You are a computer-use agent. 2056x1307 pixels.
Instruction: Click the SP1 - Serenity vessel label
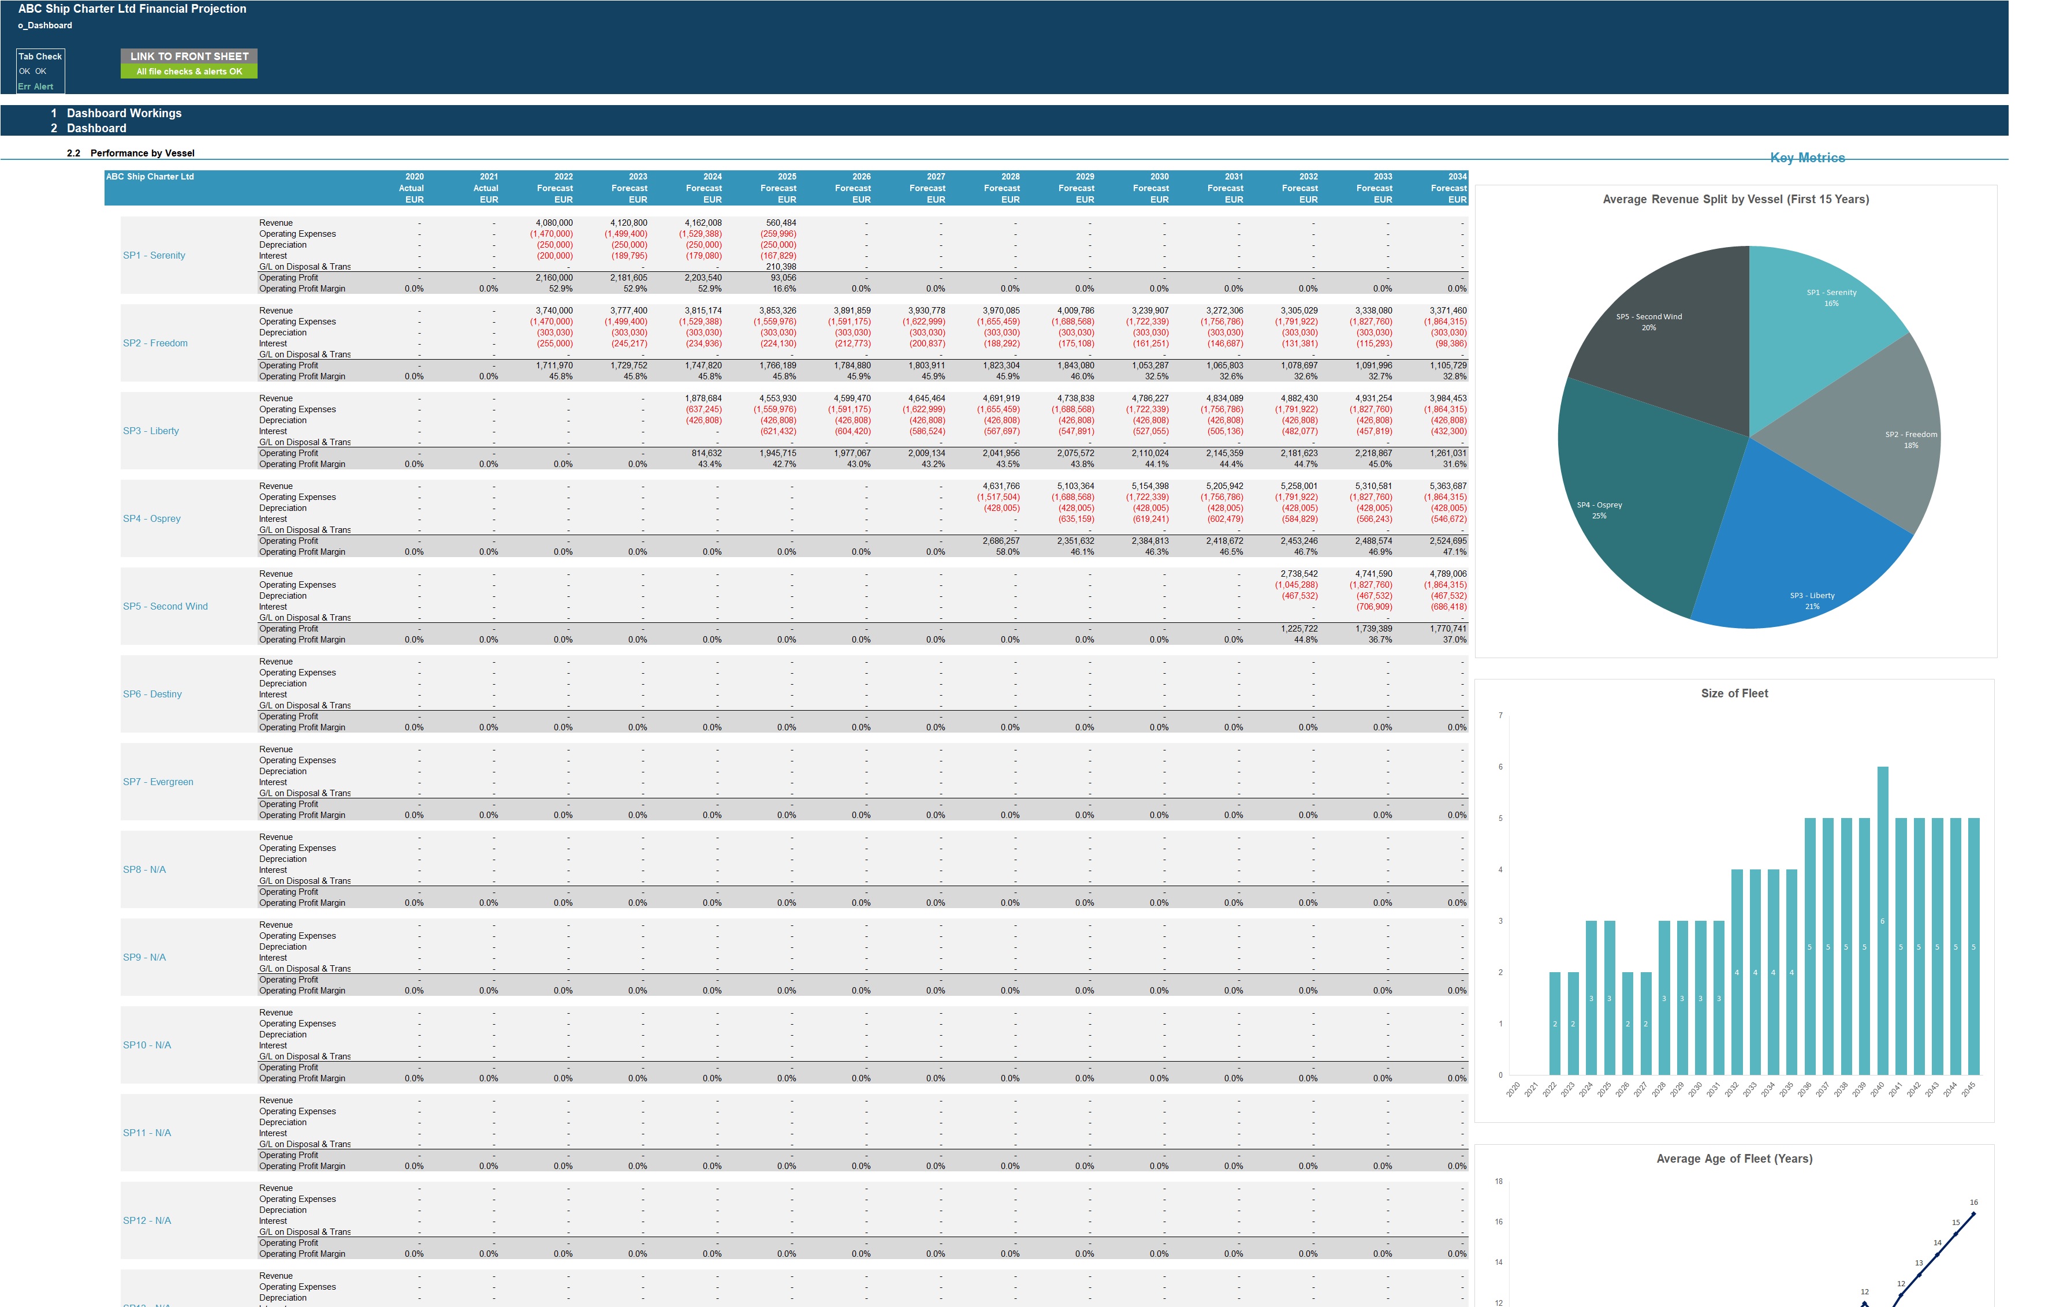pos(154,255)
